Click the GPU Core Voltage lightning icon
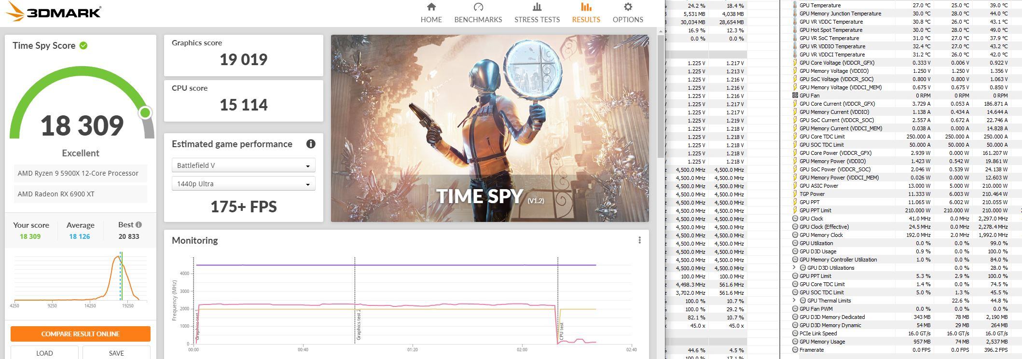1022x359 pixels. (x=795, y=63)
